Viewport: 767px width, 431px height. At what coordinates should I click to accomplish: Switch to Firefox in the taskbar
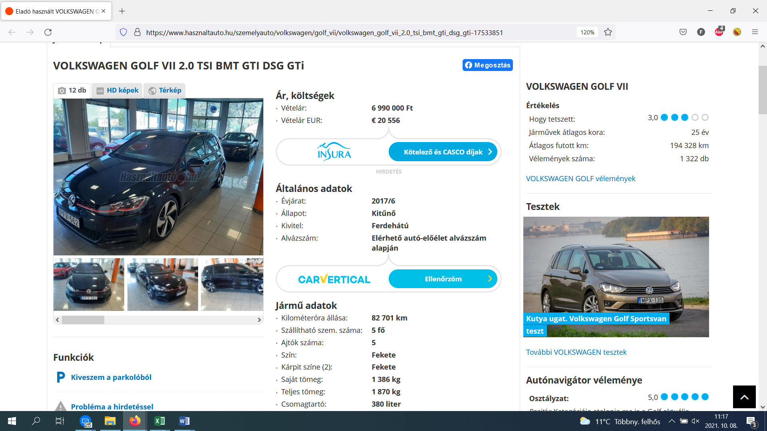coord(135,421)
